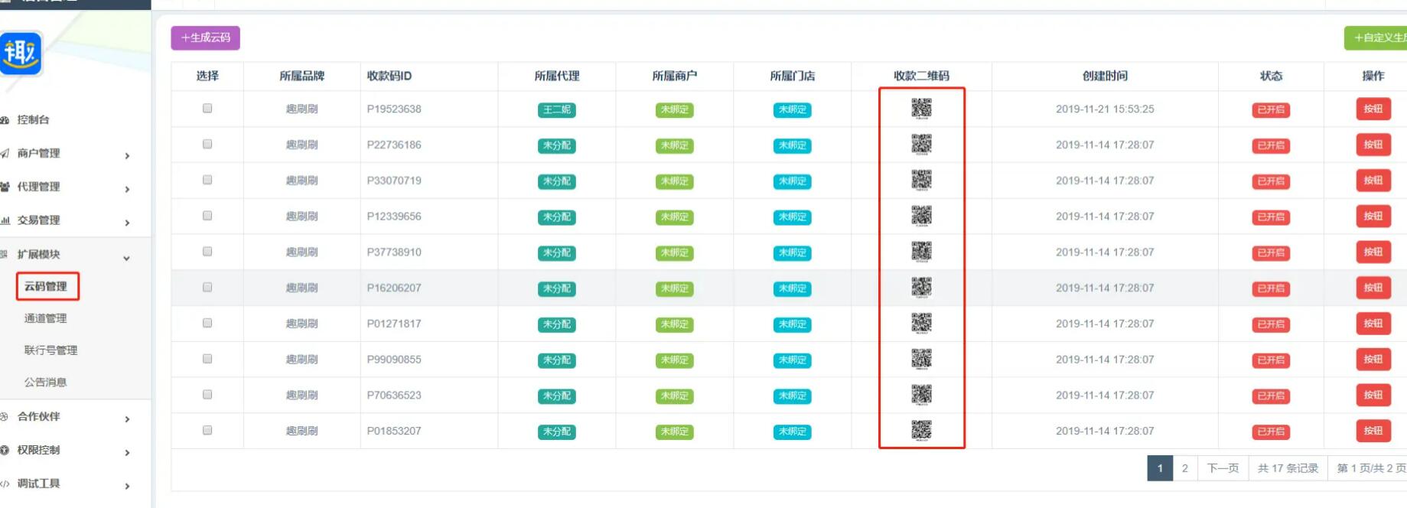This screenshot has width=1407, height=508.
Task: Open the QR code for P19523638
Action: coord(921,109)
